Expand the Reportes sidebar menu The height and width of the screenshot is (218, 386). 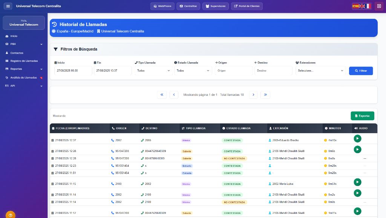(x=24, y=69)
